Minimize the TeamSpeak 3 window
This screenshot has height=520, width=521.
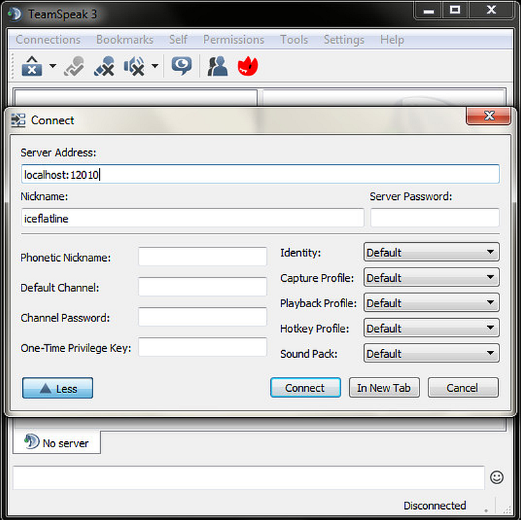[x=429, y=10]
